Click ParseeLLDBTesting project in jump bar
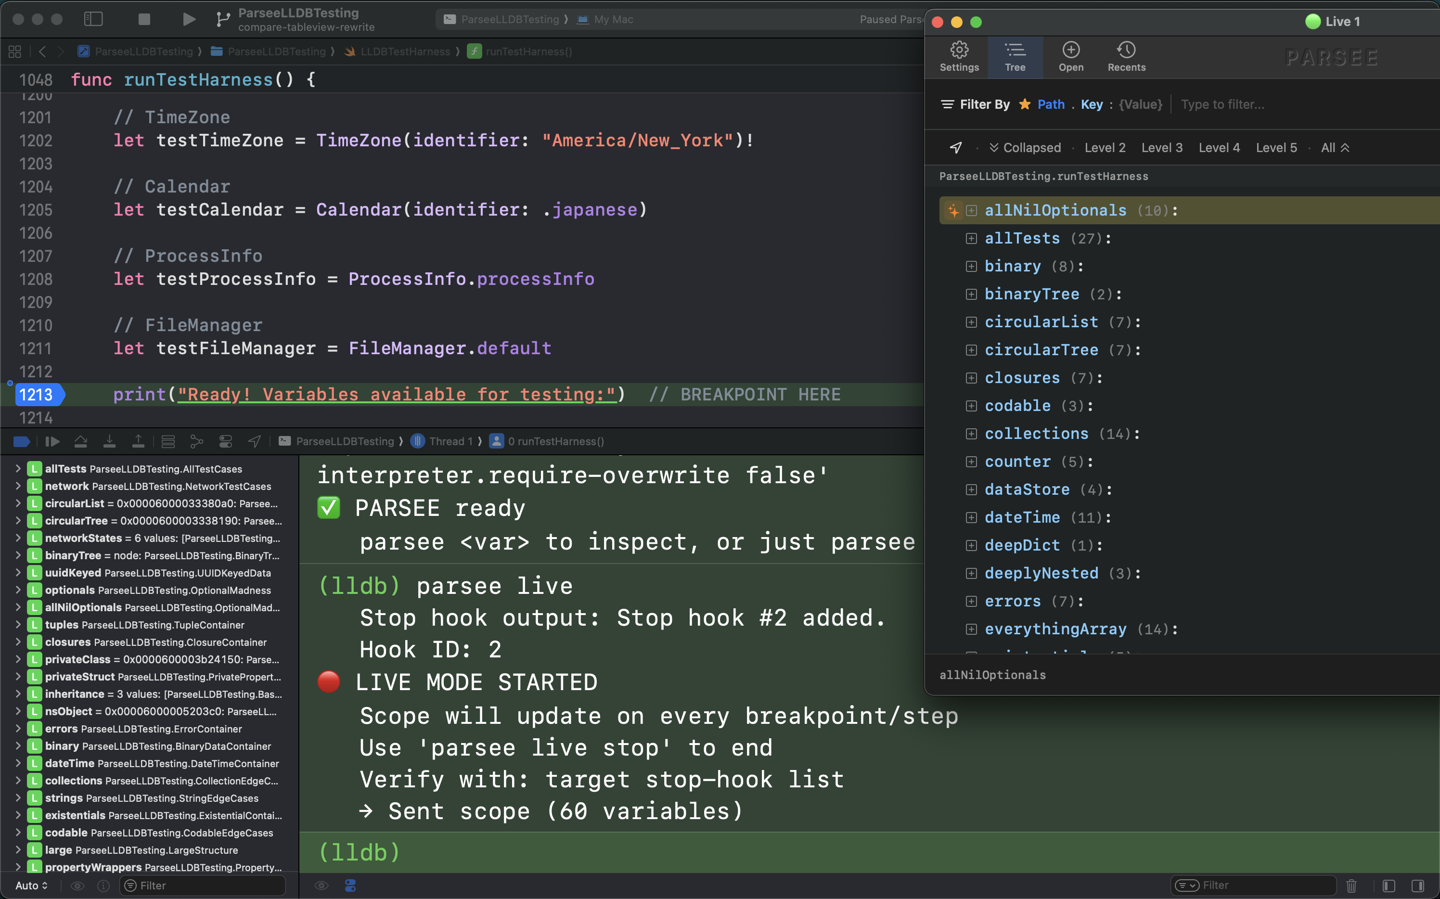The height and width of the screenshot is (899, 1440). (x=137, y=51)
